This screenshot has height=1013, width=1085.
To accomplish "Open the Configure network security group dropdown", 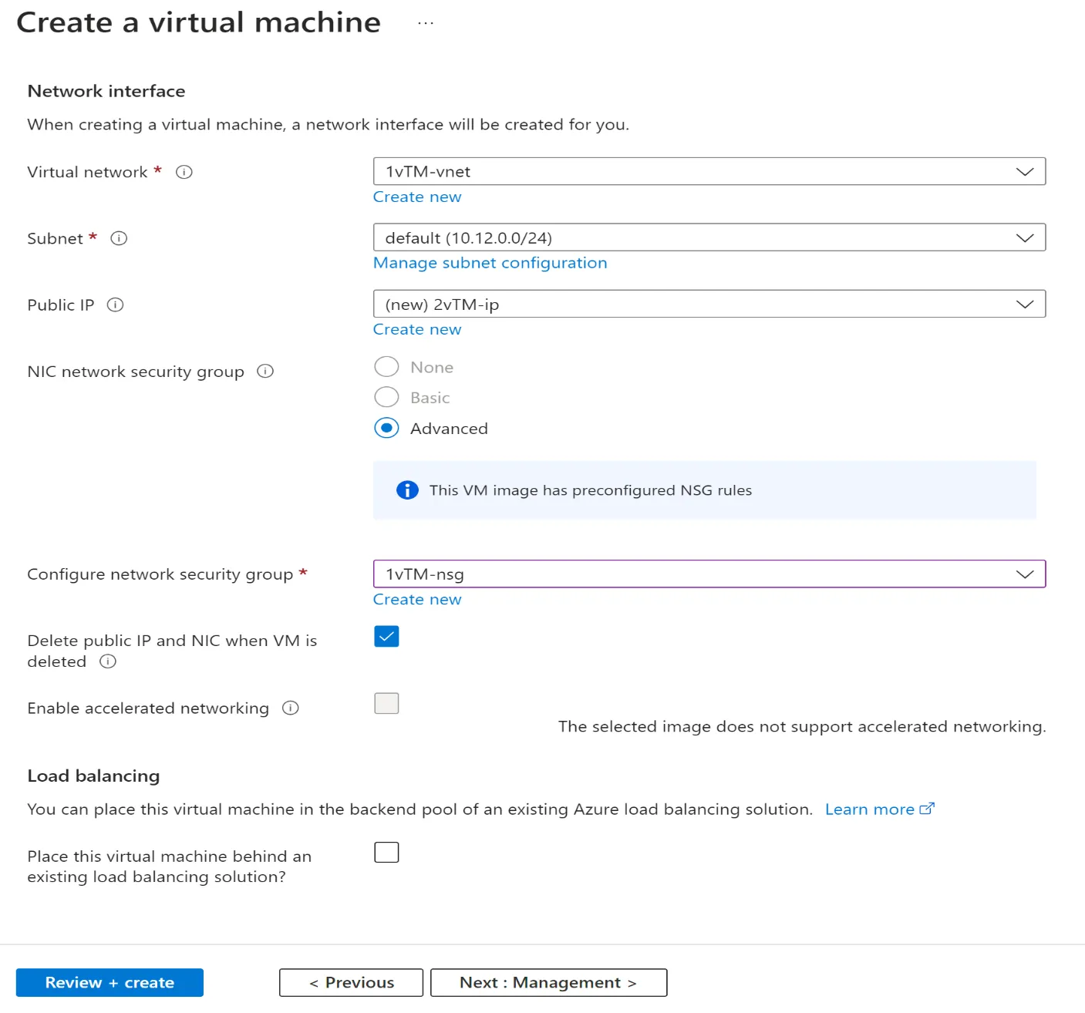I will point(709,574).
